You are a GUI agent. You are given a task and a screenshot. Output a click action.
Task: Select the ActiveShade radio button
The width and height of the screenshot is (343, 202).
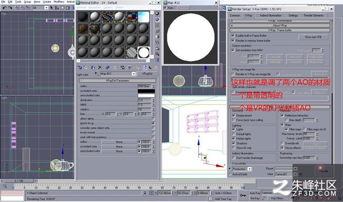[x=230, y=174]
